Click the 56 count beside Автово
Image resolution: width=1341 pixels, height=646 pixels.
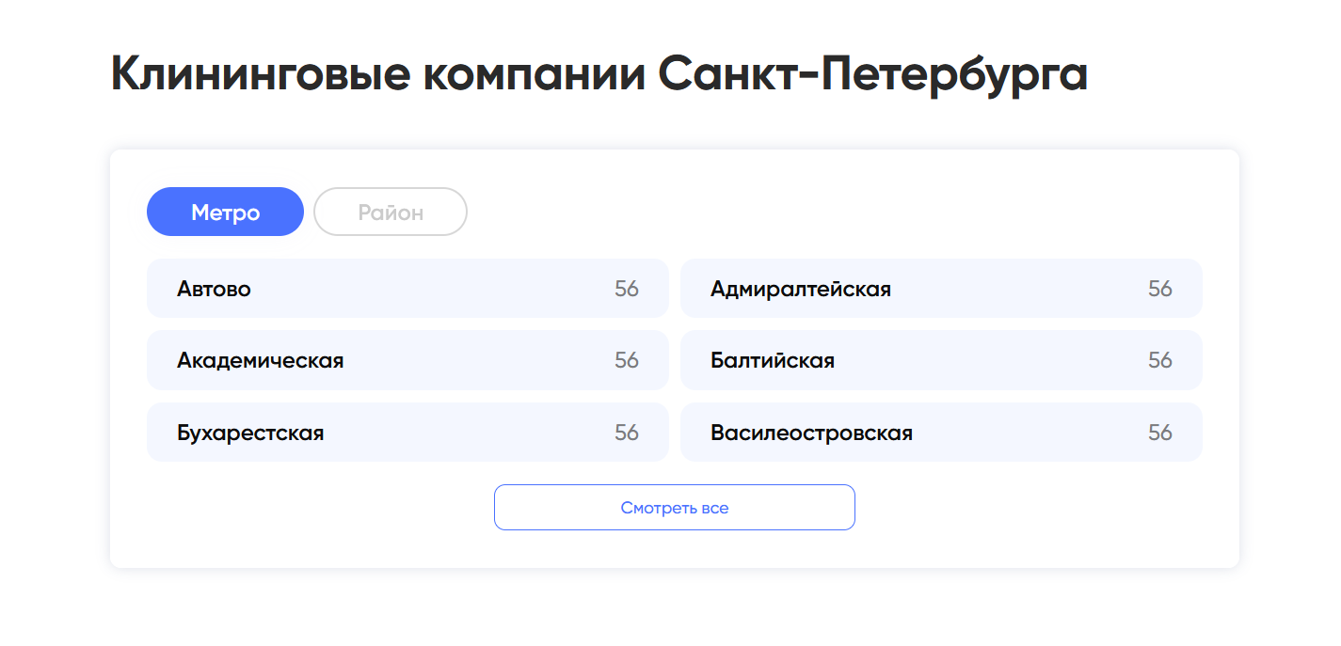[627, 289]
